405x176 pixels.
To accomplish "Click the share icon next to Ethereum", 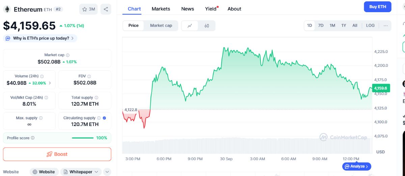I will 106,9.
